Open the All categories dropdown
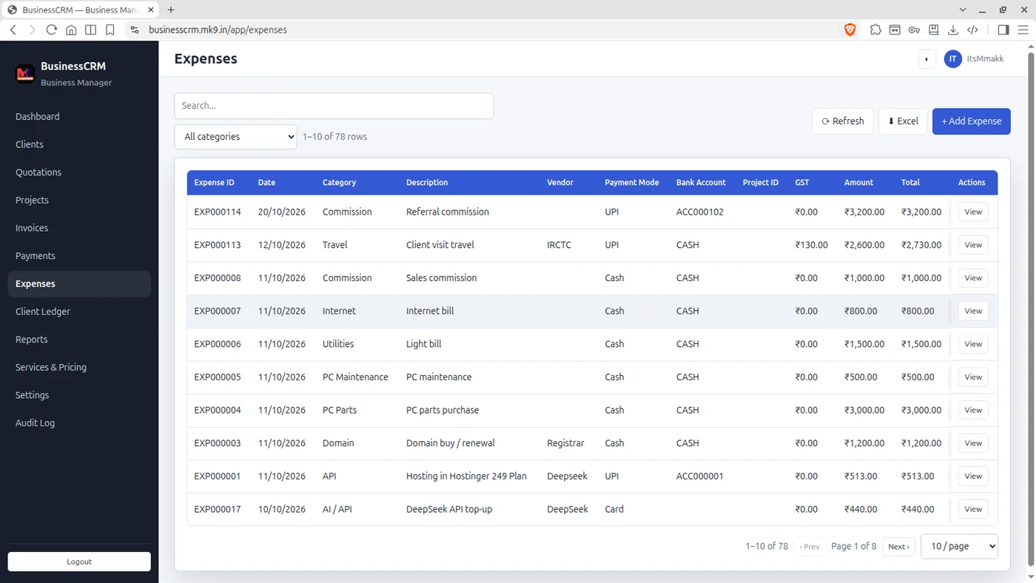This screenshot has height=583, width=1036. (x=235, y=137)
